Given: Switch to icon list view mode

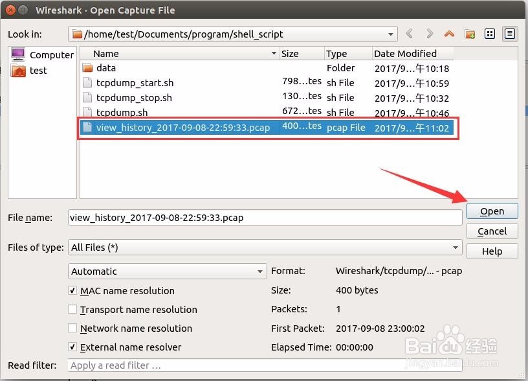Looking at the screenshot, I should tap(490, 34).
